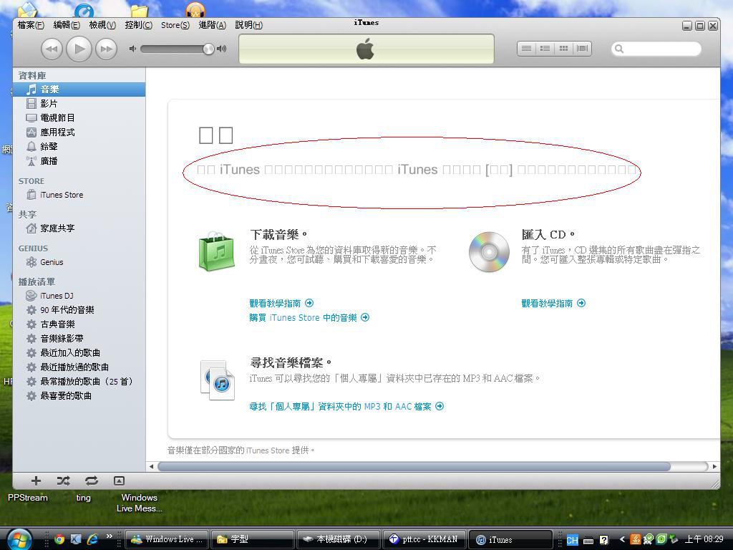This screenshot has height=550, width=733.
Task: Expand quick launch overflow chevron
Action: (x=110, y=536)
